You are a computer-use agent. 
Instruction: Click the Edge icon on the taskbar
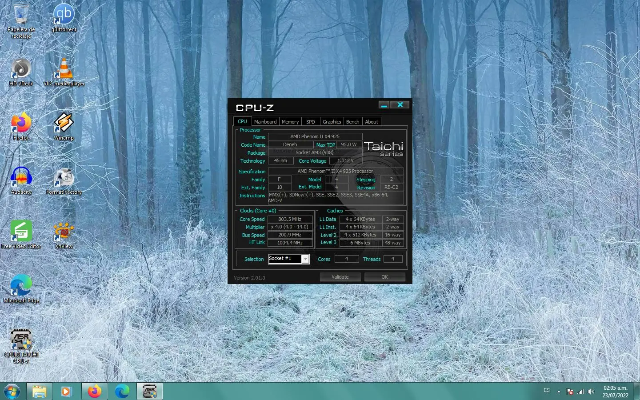coord(122,392)
